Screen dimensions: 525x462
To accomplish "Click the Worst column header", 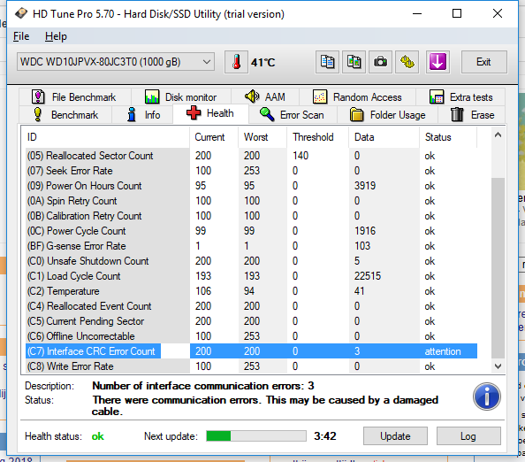I will point(262,137).
